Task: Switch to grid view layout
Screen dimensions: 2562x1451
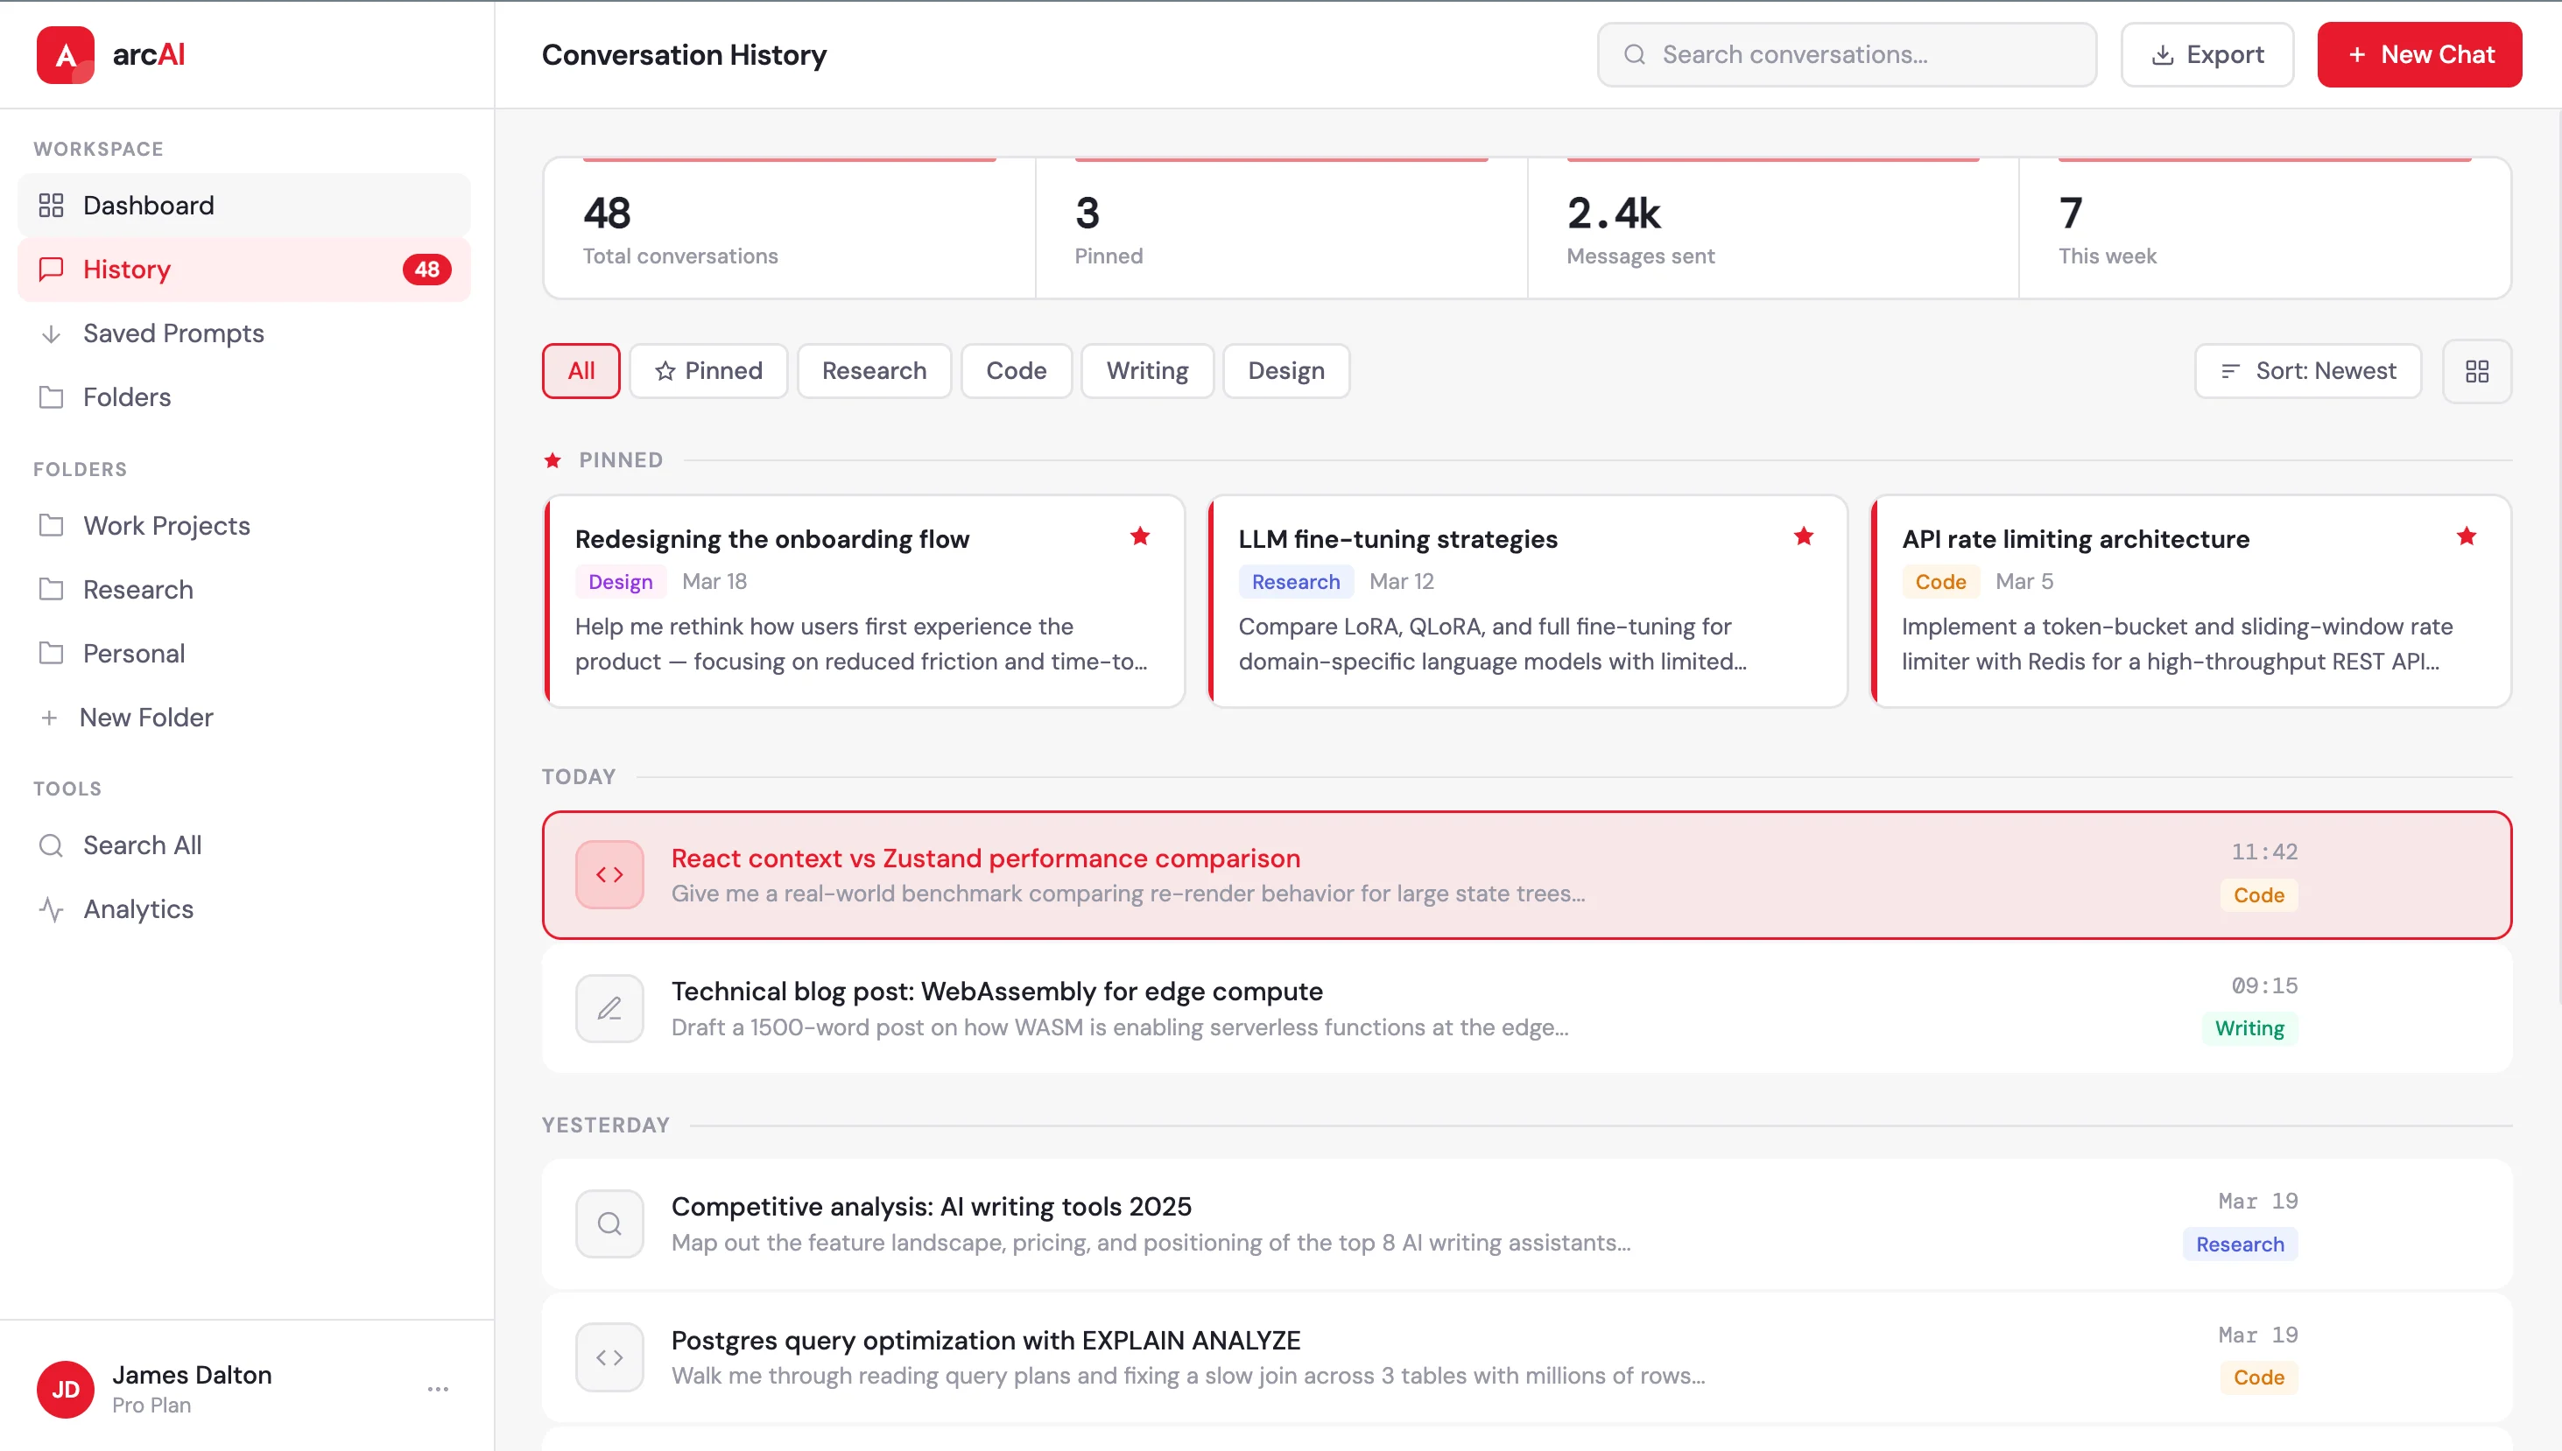Action: pyautogui.click(x=2476, y=371)
